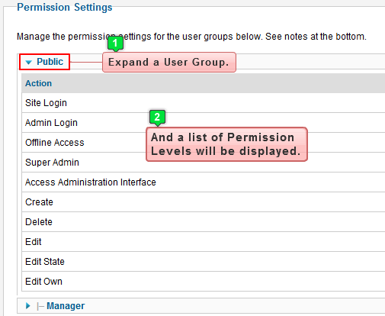Image resolution: width=385 pixels, height=316 pixels.
Task: Select Access Administration Interface row
Action: tap(204, 182)
